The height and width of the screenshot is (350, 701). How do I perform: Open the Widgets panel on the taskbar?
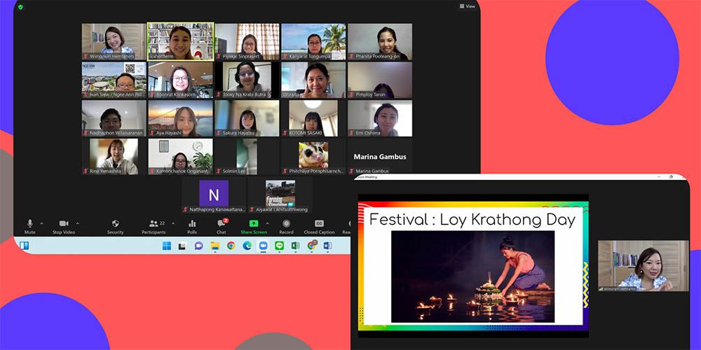[x=24, y=246]
